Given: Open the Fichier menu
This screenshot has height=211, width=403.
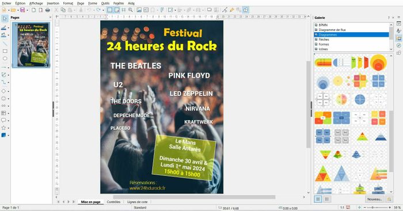Looking at the screenshot, I should [x=6, y=3].
